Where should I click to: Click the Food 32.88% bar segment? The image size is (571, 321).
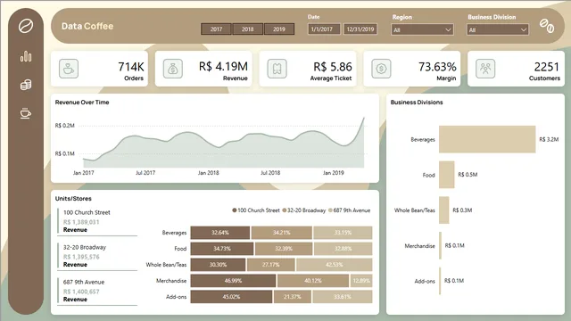pyautogui.click(x=343, y=249)
